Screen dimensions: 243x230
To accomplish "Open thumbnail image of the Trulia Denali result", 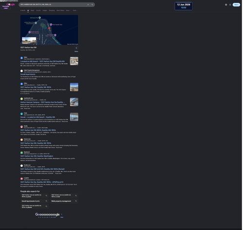I will tap(74, 117).
